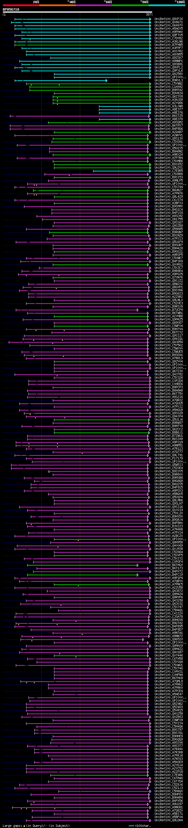Select hit label UniRef100_A0S7R2

click(x=169, y=51)
